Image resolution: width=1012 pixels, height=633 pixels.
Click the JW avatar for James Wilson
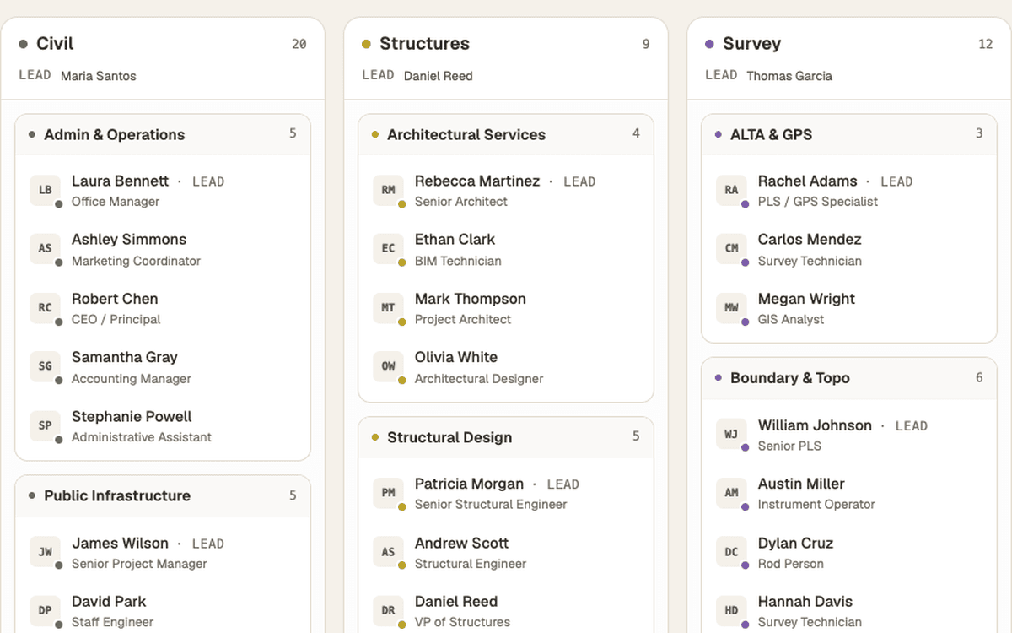(x=46, y=552)
